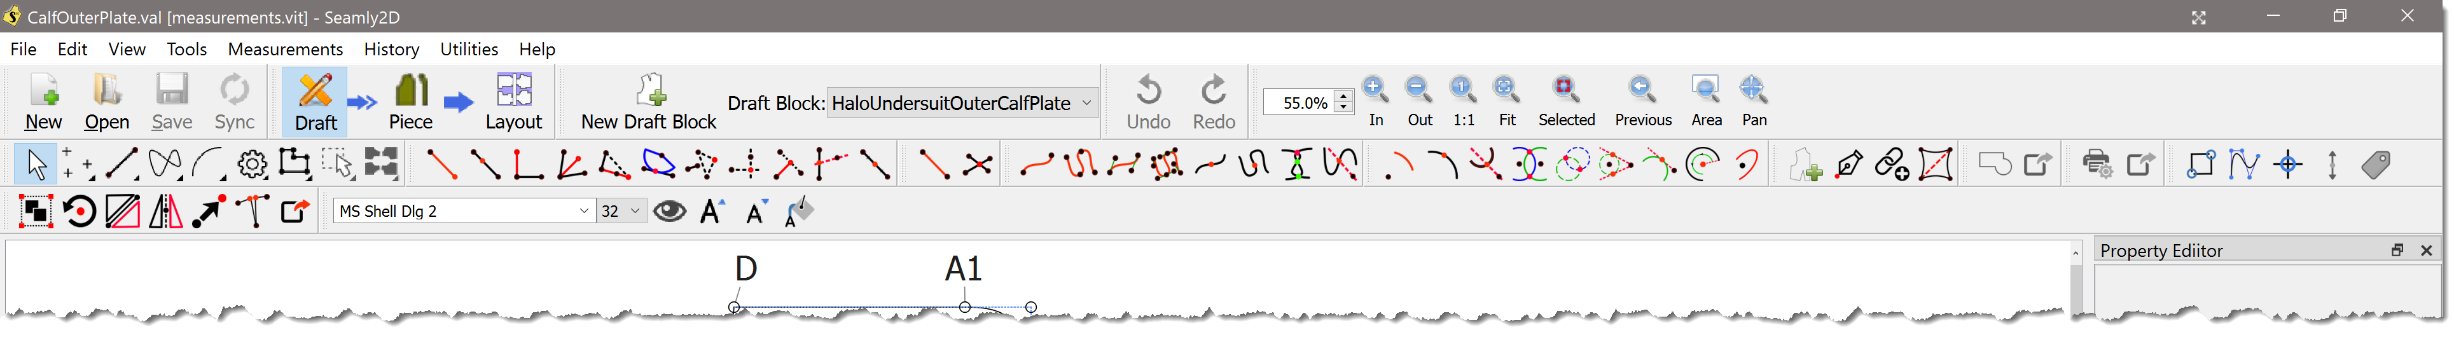The image size is (2454, 337).
Task: Click the print settings icon
Action: pyautogui.click(x=2097, y=165)
